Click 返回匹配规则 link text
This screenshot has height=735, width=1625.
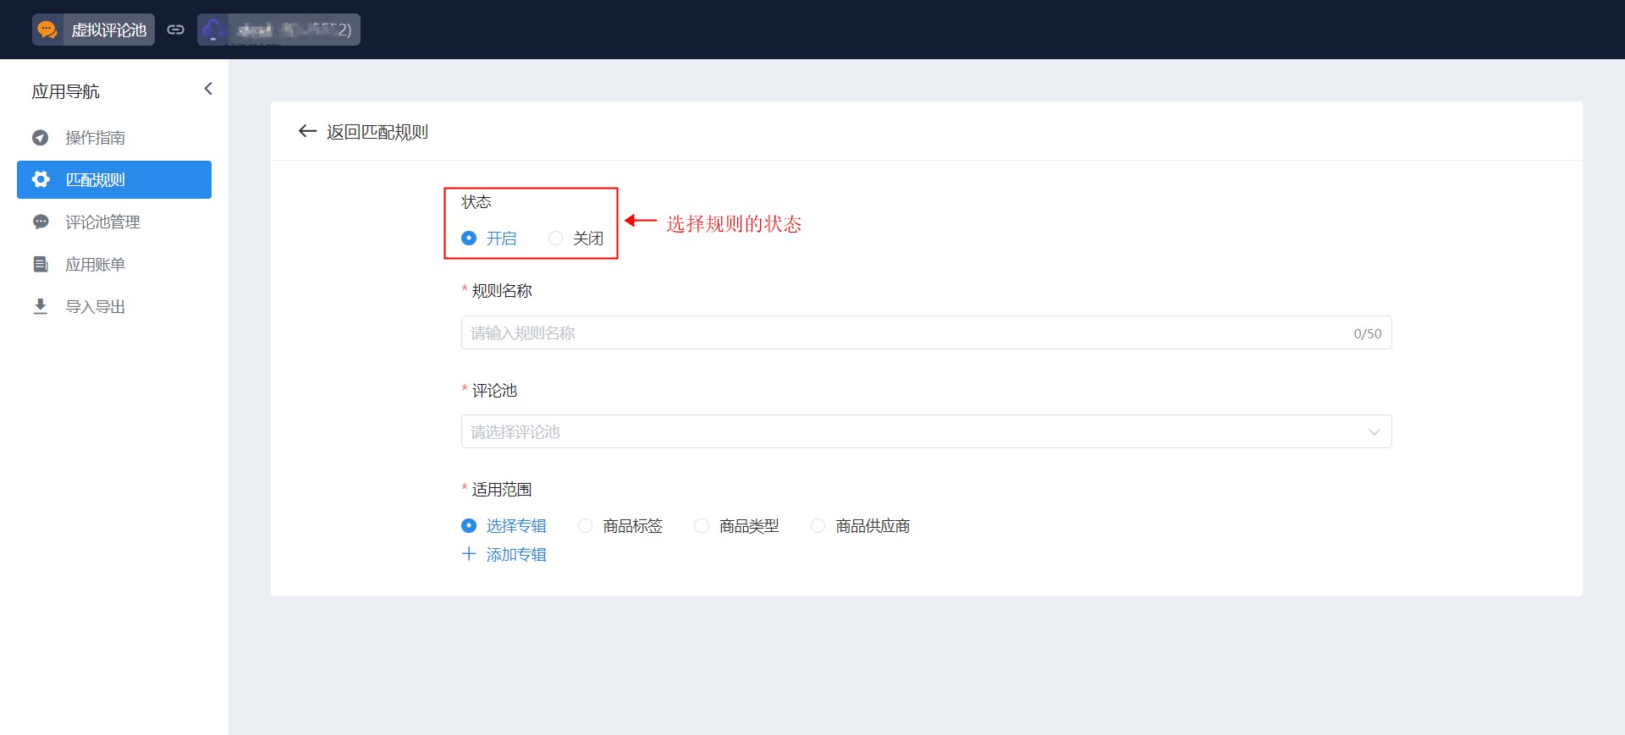[x=377, y=132]
